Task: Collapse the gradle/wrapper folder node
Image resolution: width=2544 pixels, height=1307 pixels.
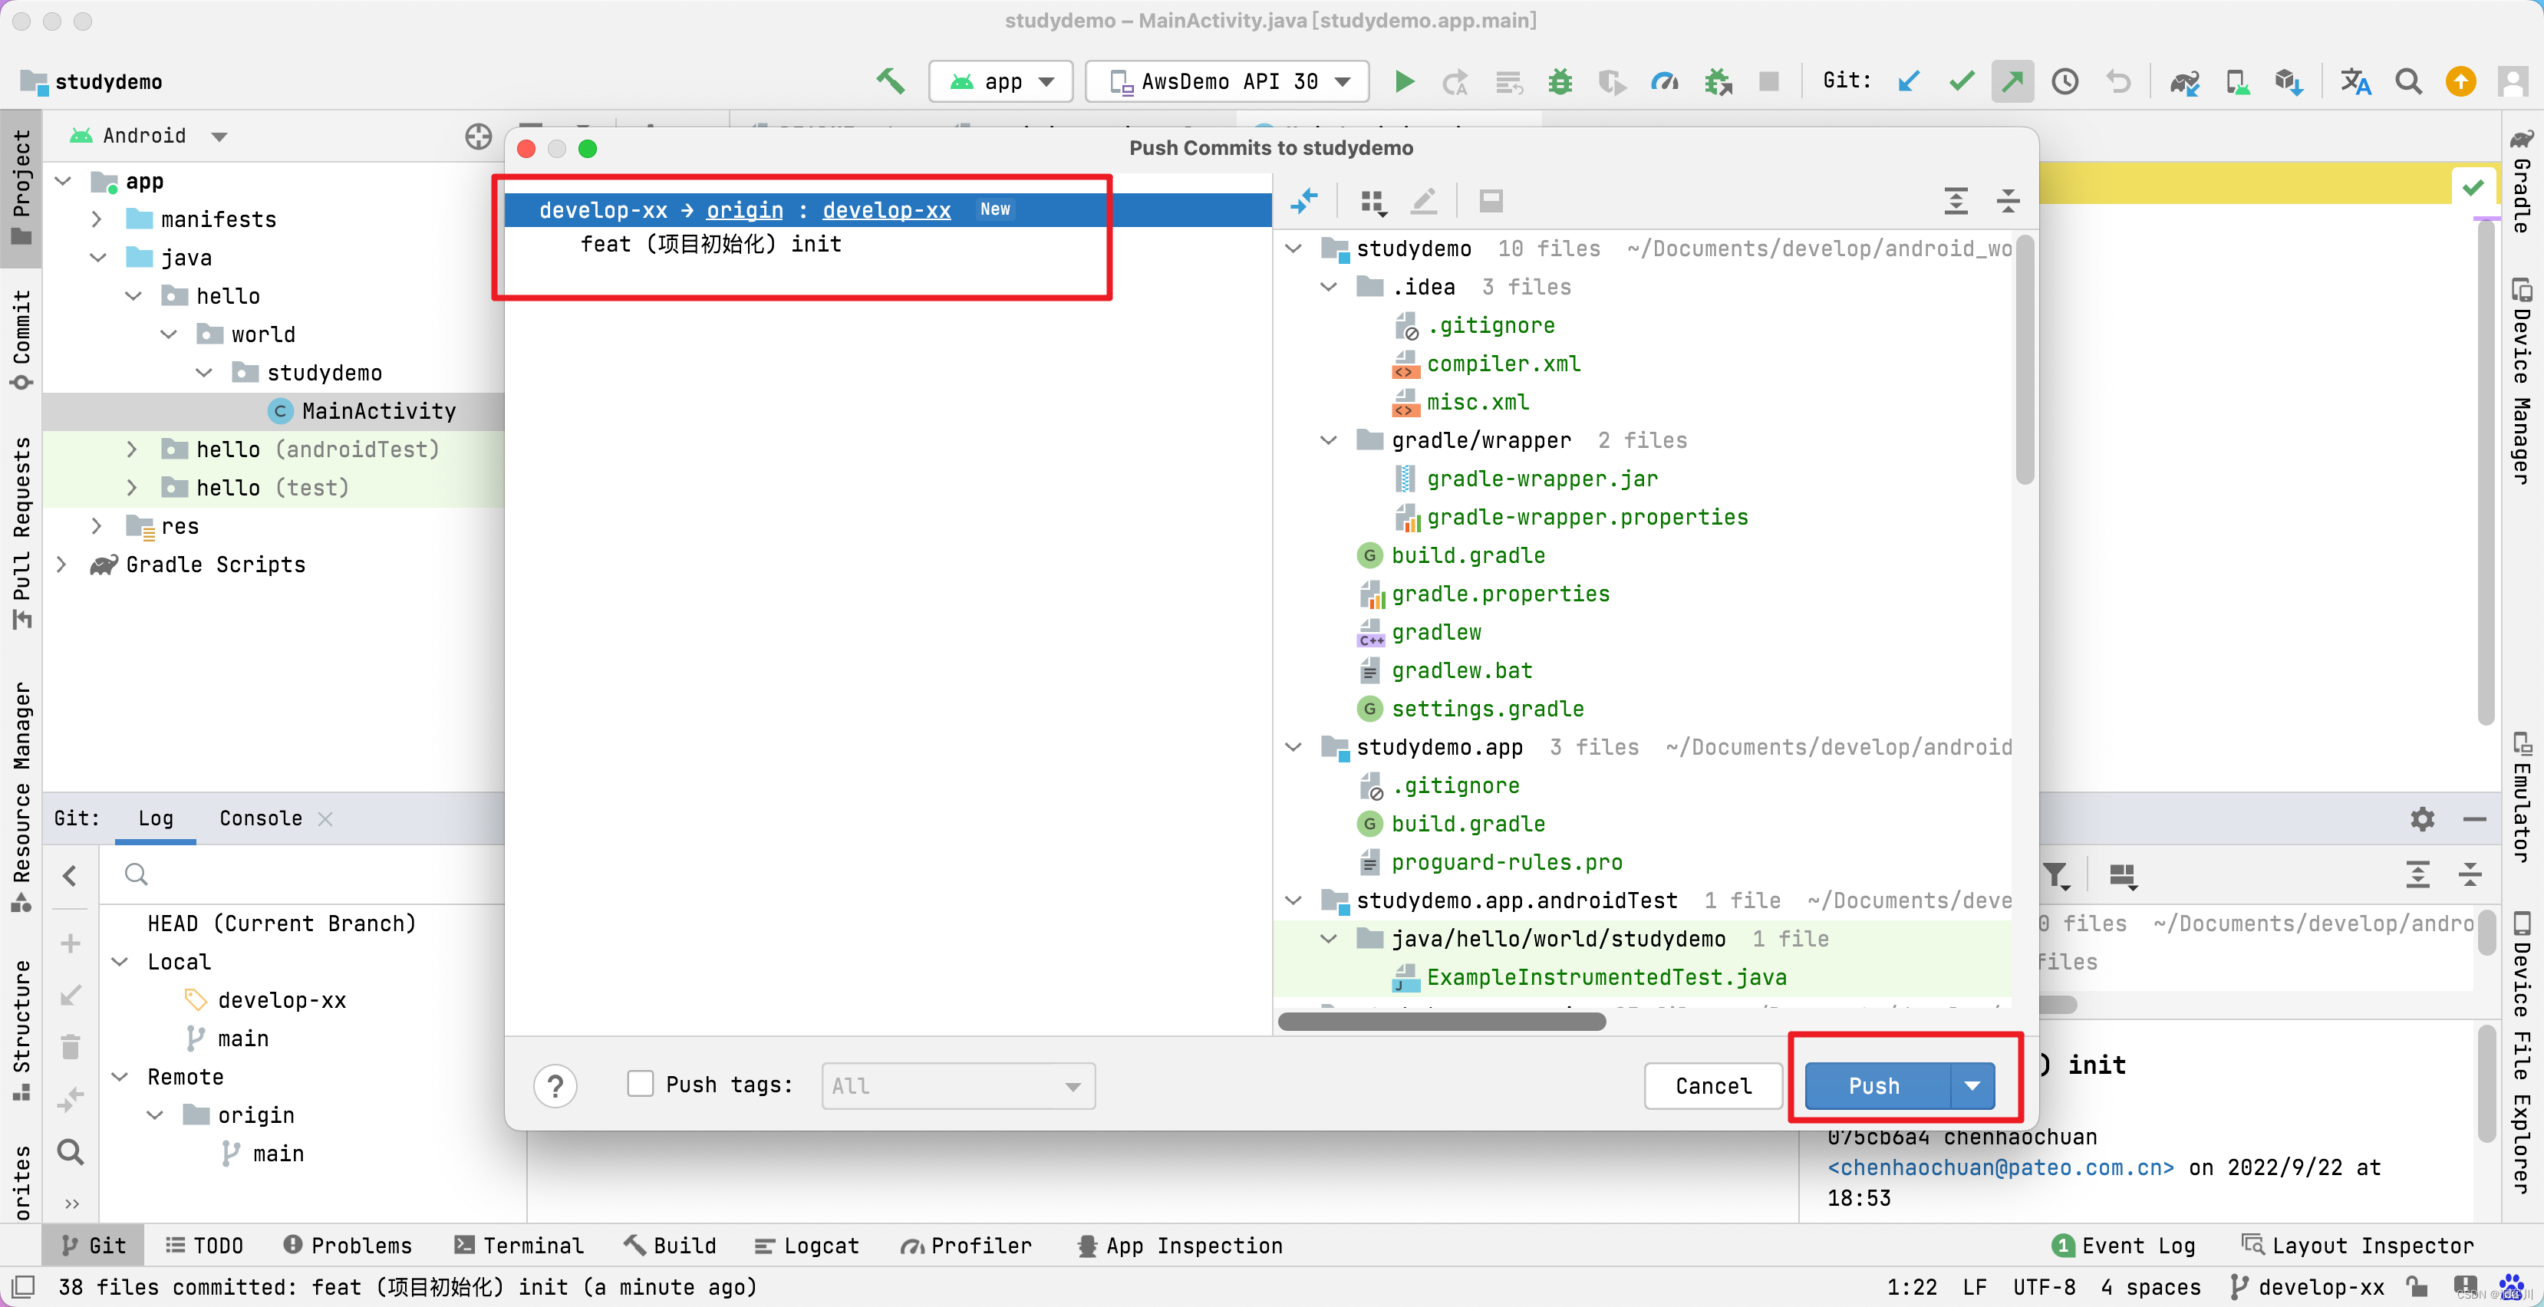Action: (1330, 440)
